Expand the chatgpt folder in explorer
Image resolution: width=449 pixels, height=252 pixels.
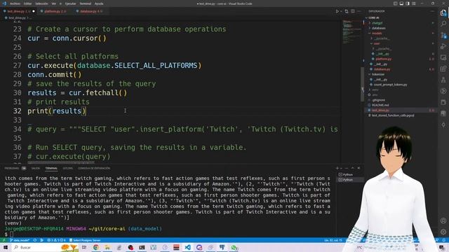[377, 23]
